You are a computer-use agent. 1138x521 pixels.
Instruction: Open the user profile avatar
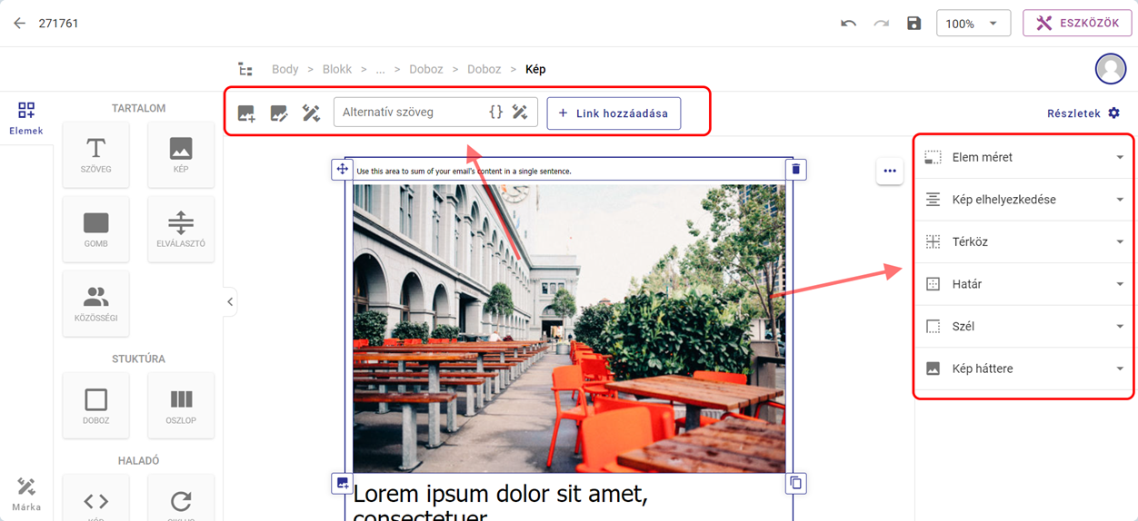click(x=1111, y=69)
